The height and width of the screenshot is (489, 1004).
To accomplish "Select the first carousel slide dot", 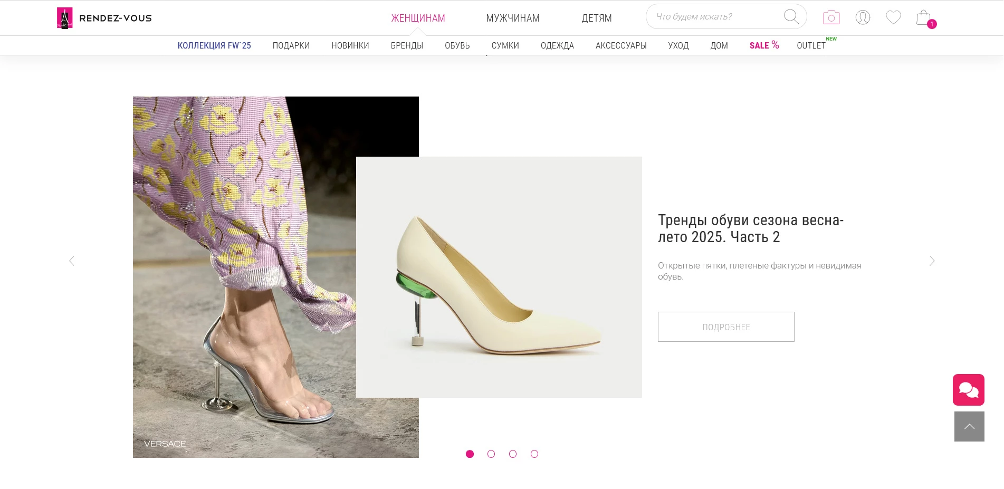I will click(470, 454).
